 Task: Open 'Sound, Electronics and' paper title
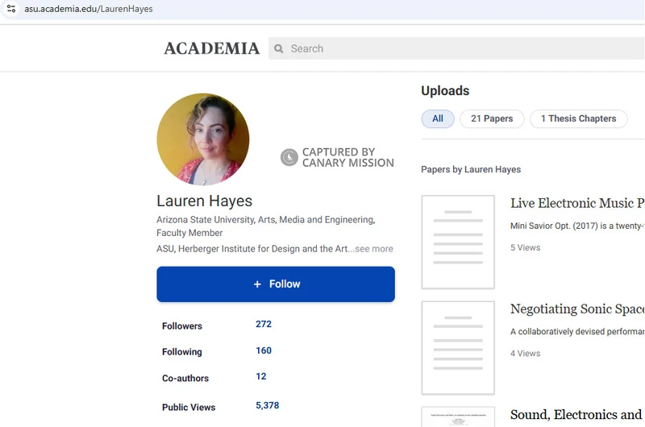click(576, 415)
